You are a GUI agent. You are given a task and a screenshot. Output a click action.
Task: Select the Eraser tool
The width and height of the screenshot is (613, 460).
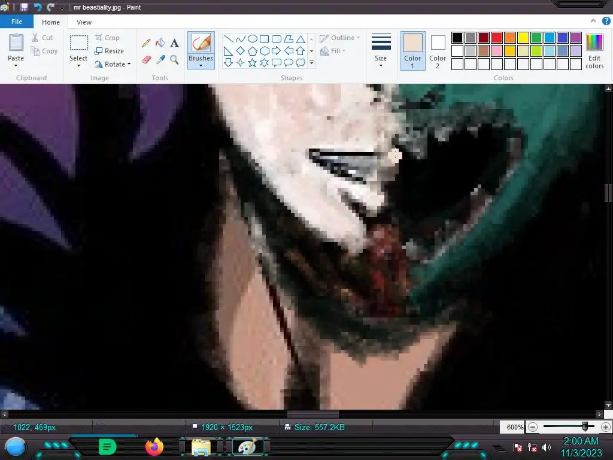[x=146, y=59]
